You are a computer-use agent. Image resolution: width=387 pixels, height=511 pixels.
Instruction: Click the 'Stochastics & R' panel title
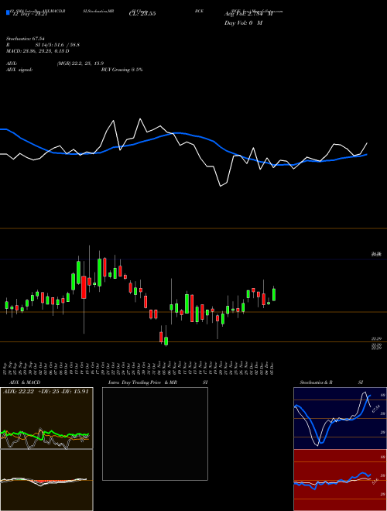point(317,382)
